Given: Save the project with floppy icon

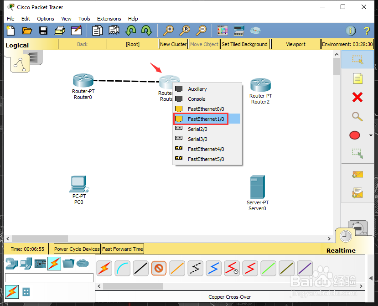Looking at the screenshot, I should click(43, 31).
